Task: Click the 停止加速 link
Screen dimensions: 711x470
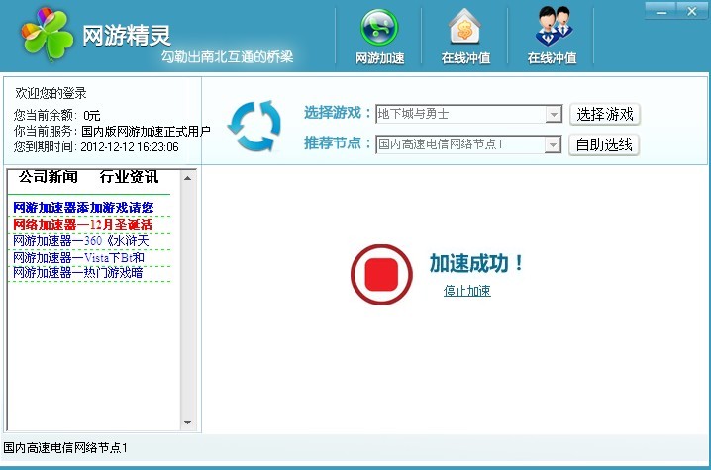Action: click(x=467, y=291)
